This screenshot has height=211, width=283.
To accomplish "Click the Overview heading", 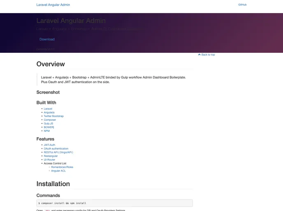I will coord(51,64).
